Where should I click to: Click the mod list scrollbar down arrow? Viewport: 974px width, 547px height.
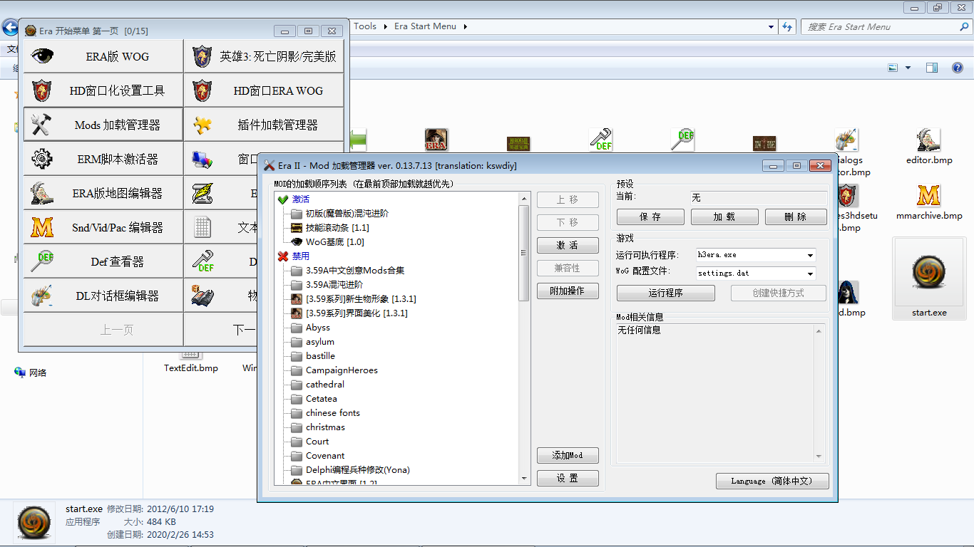526,479
